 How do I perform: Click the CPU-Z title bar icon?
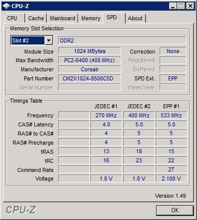(6, 6)
